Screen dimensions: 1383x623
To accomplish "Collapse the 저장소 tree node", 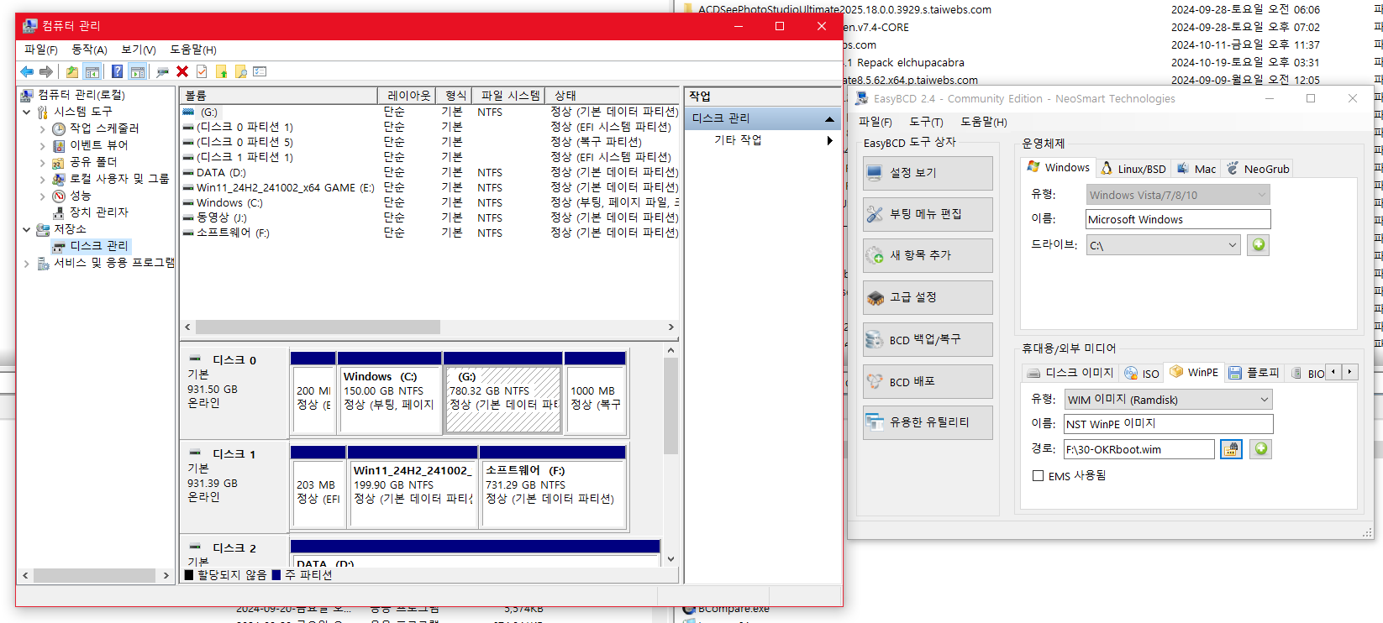I will coord(27,229).
